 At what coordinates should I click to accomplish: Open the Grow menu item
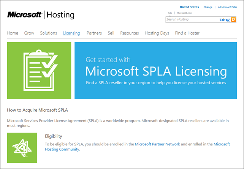pos(29,33)
